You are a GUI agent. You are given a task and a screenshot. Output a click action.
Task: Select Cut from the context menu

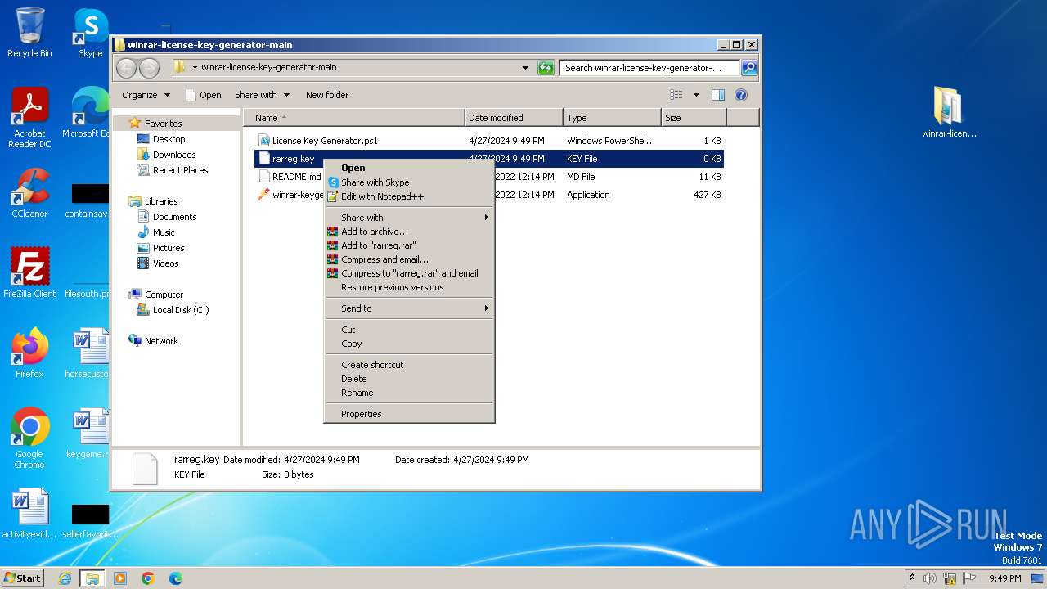409,330
